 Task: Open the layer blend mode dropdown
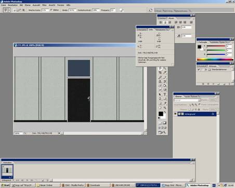point(187,100)
